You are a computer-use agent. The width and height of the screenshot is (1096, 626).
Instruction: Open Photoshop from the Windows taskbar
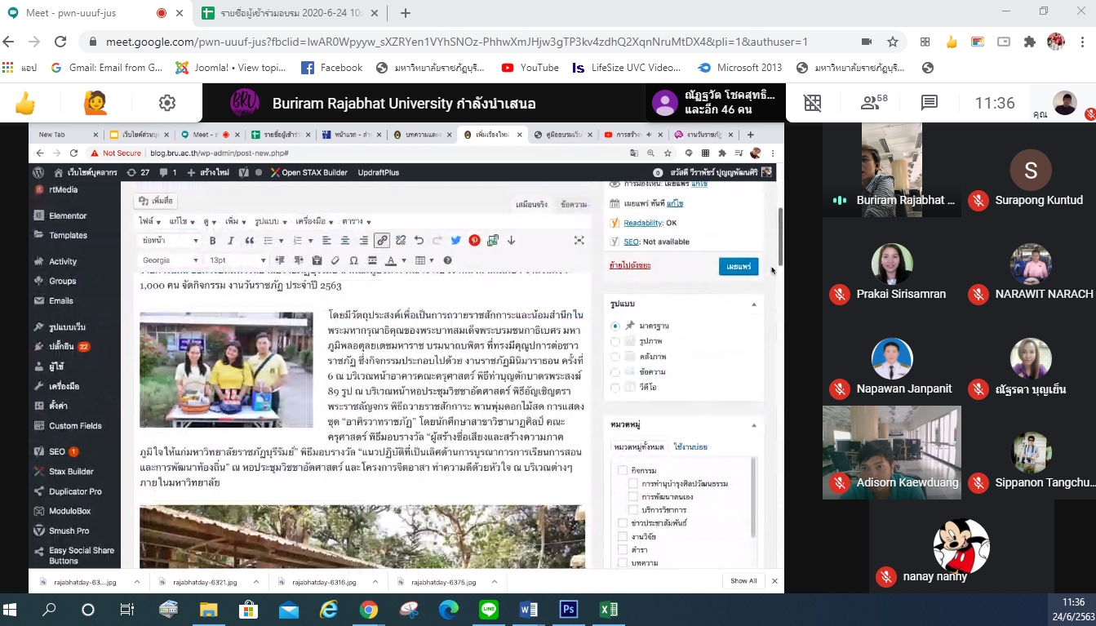point(569,610)
